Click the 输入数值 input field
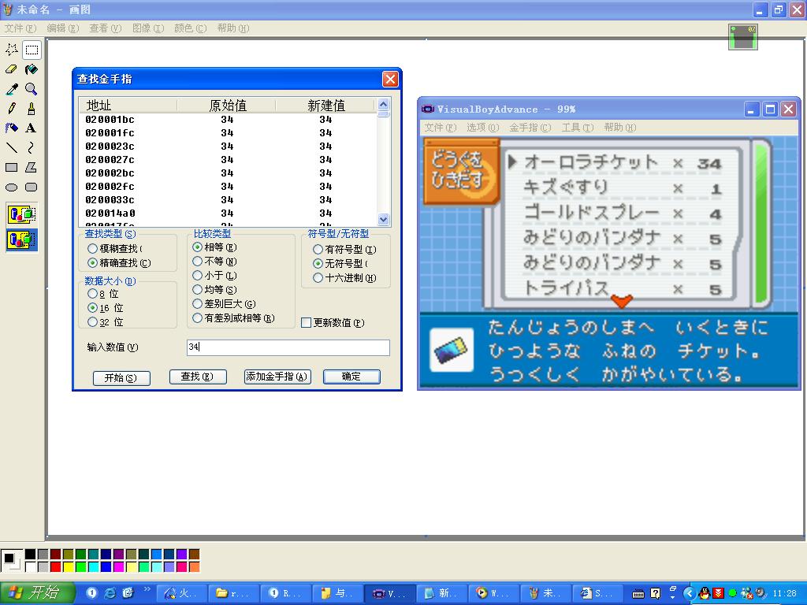The image size is (807, 605). click(x=288, y=347)
